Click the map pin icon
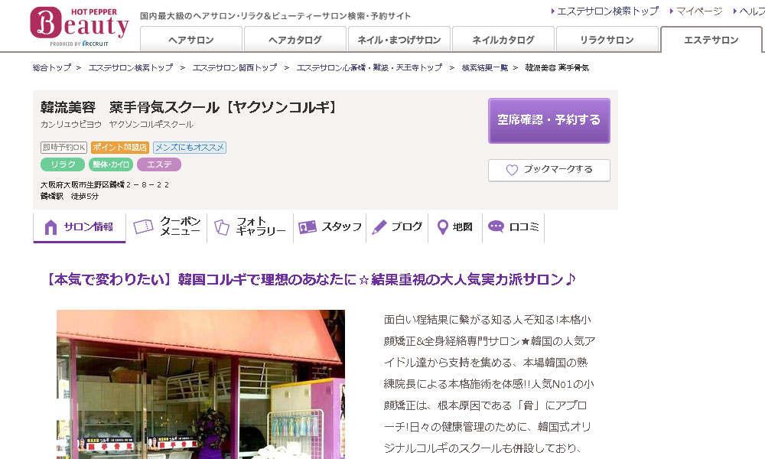Viewport: 765px width, 459px height. [442, 227]
